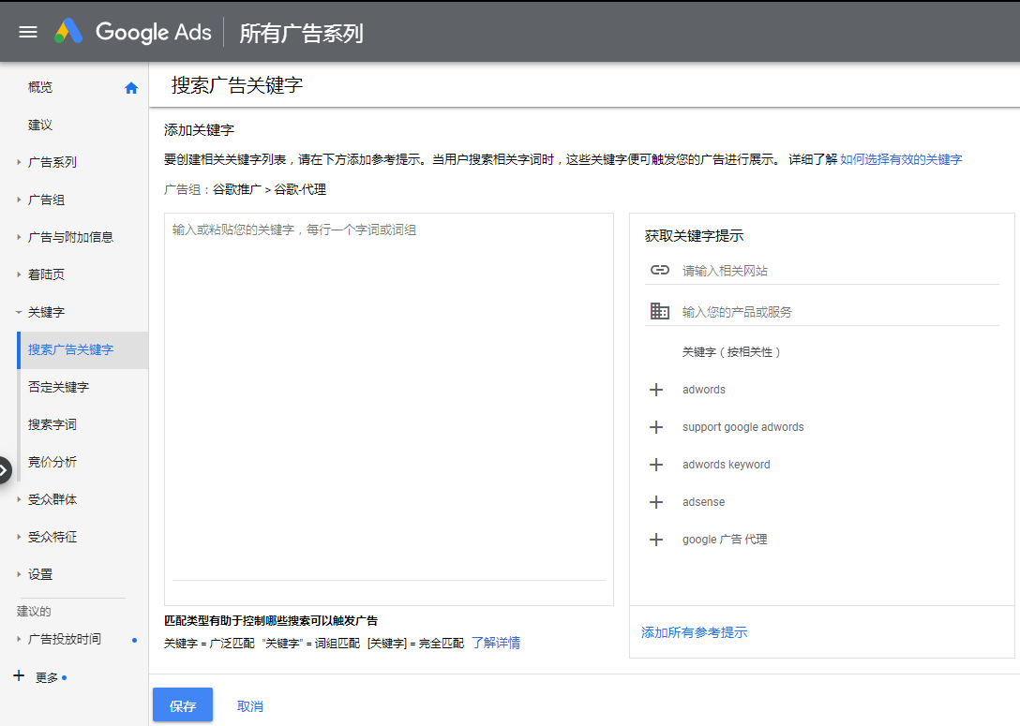Click the adwords keyword suggestion text
Screen dimensions: 1020x726
(726, 465)
